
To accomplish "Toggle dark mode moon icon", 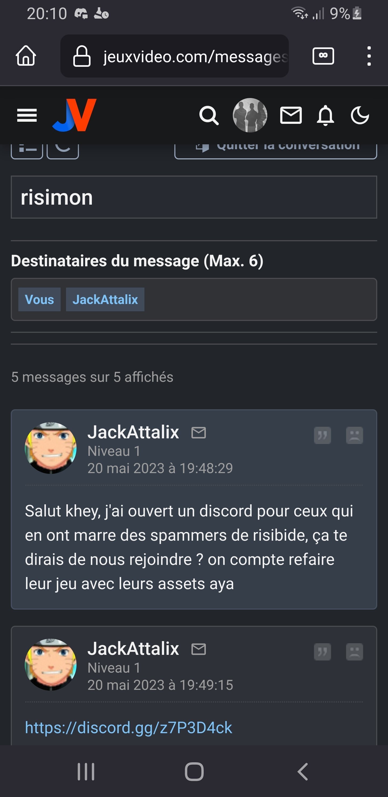I will [x=360, y=116].
